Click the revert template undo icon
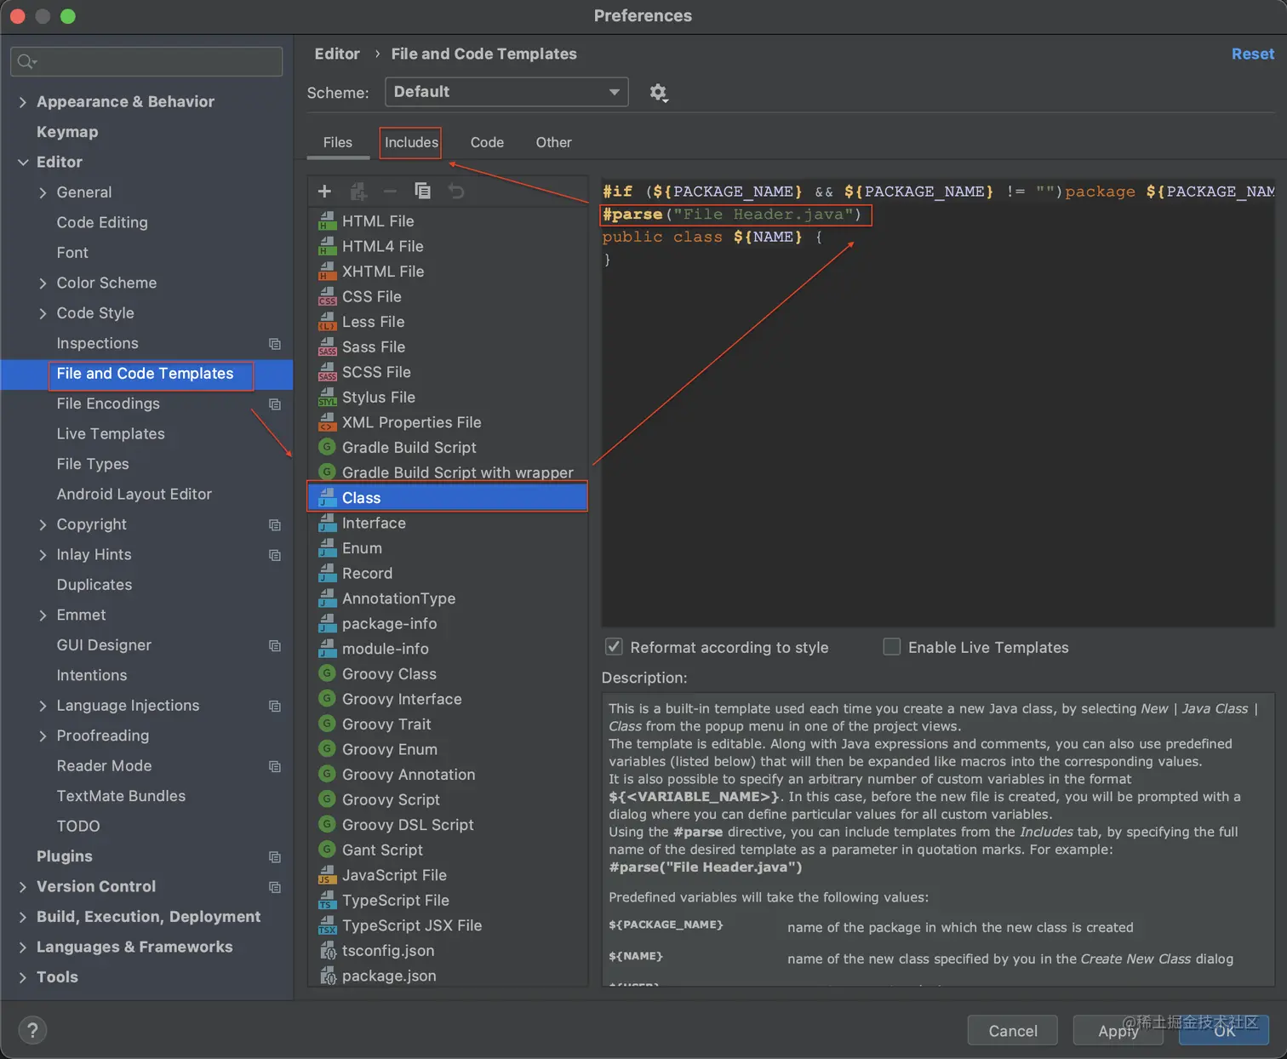Screen dimensions: 1287x1059 pos(456,191)
